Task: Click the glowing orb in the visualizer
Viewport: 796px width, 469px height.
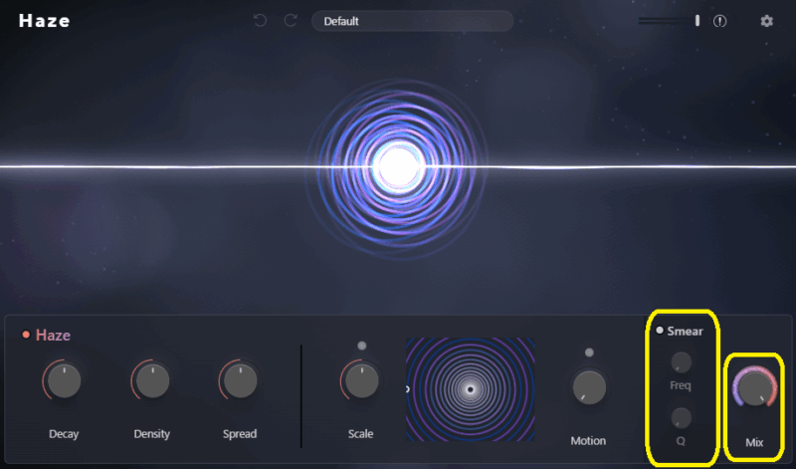Action: click(x=398, y=166)
